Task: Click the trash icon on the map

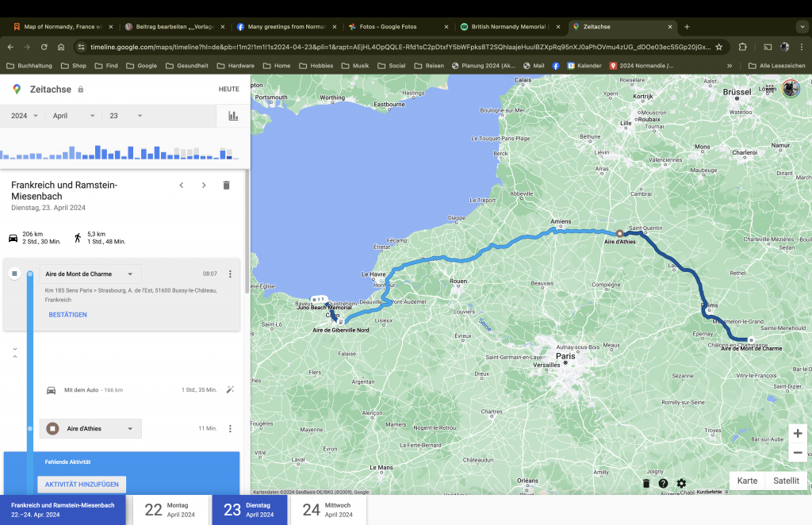Action: tap(645, 483)
